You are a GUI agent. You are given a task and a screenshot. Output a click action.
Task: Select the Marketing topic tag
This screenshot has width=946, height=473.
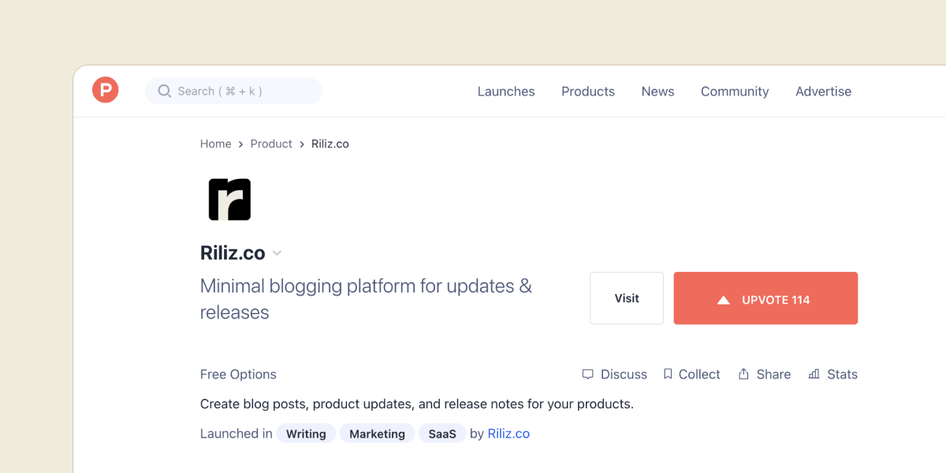point(377,434)
